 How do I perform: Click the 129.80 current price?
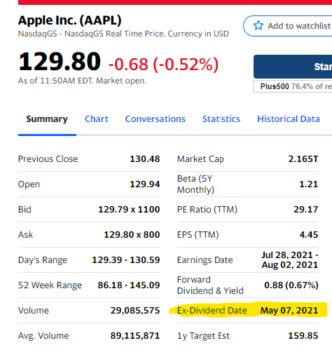pyautogui.click(x=60, y=62)
